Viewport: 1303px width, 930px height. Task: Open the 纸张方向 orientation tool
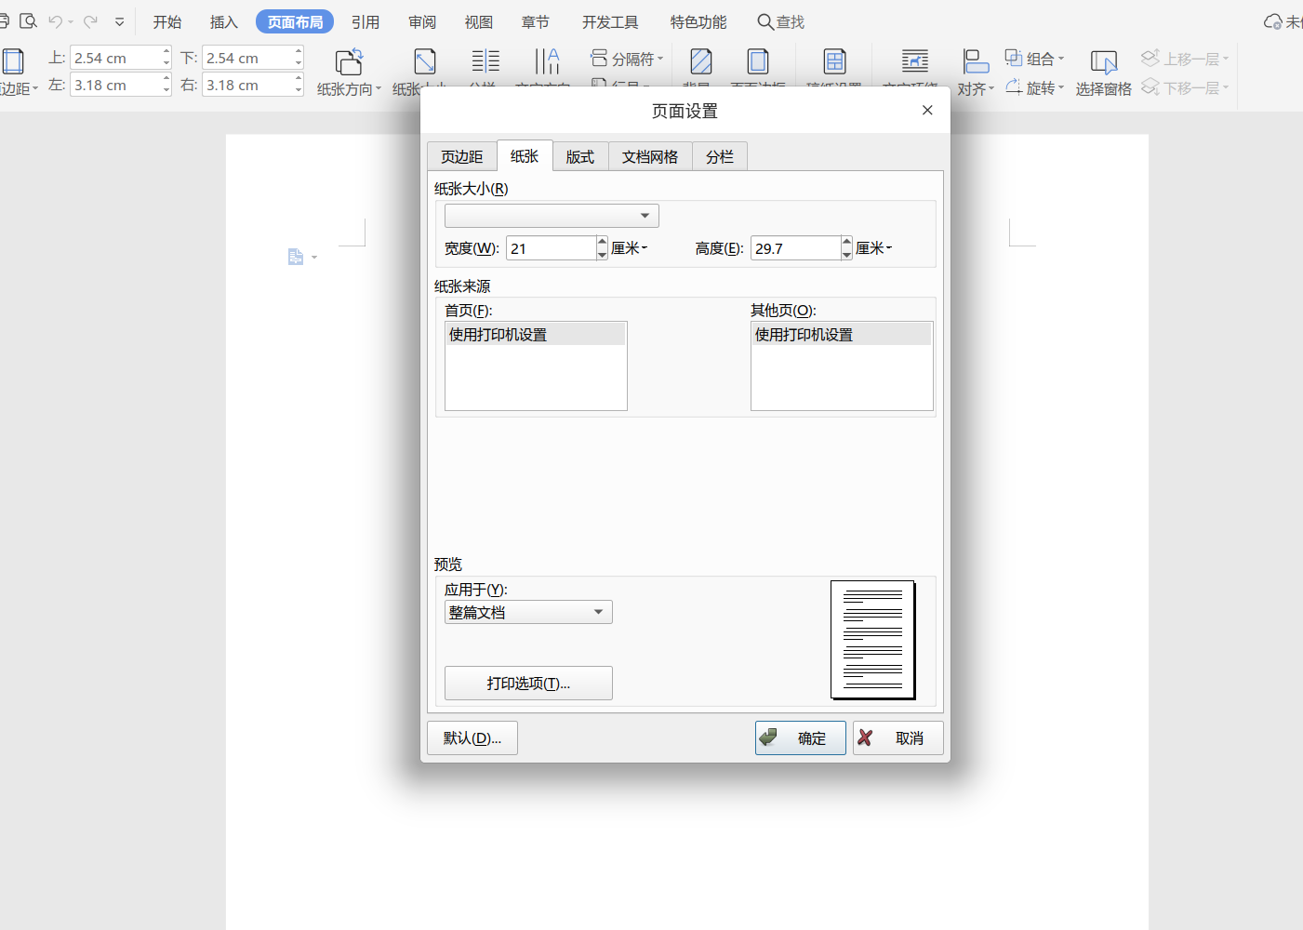pos(349,72)
